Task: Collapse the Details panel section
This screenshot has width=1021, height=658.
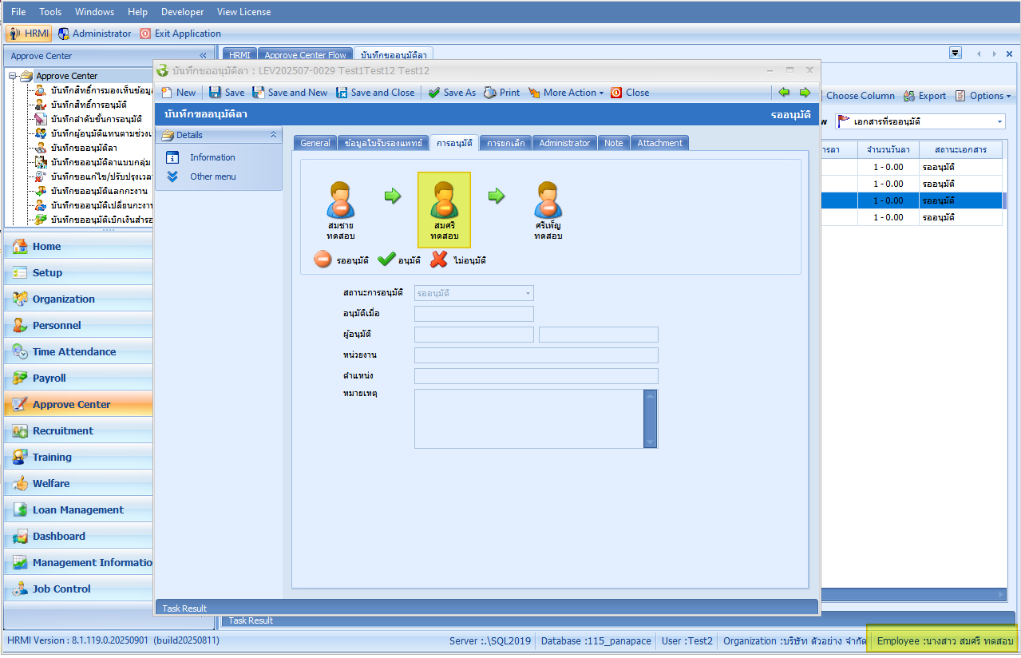Action: pos(273,135)
